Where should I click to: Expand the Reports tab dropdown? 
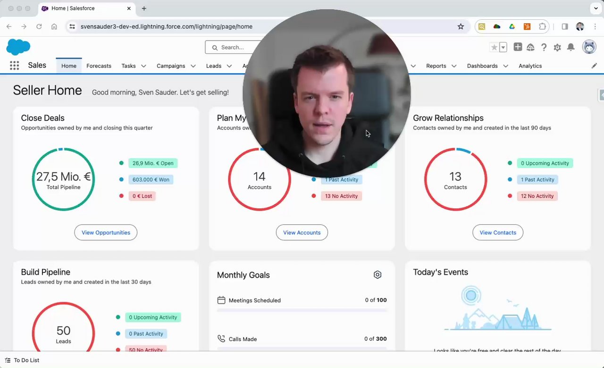point(453,66)
